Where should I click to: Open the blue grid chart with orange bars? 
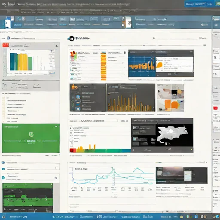pos(142,64)
